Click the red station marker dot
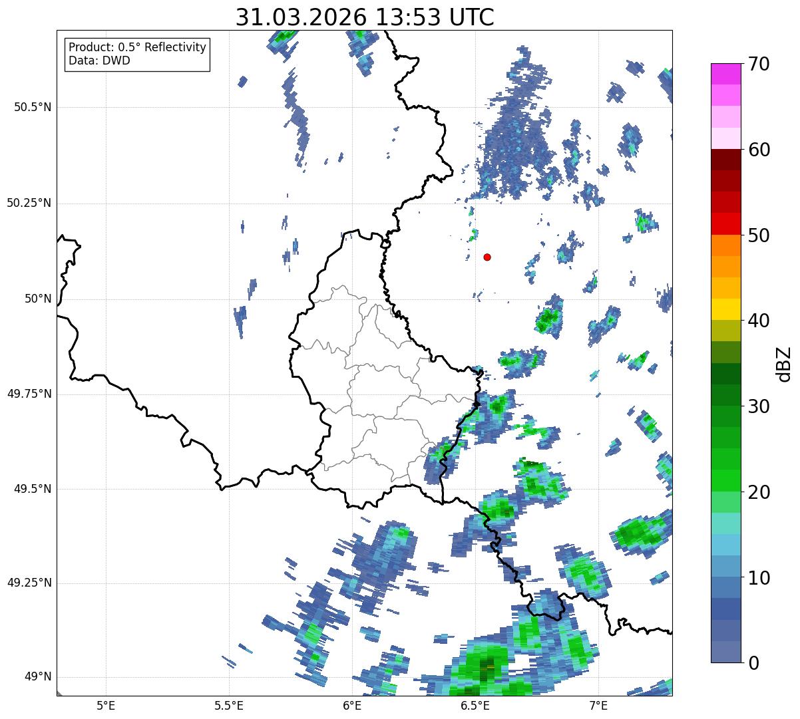Viewport: 800px width, 719px height. pos(487,257)
